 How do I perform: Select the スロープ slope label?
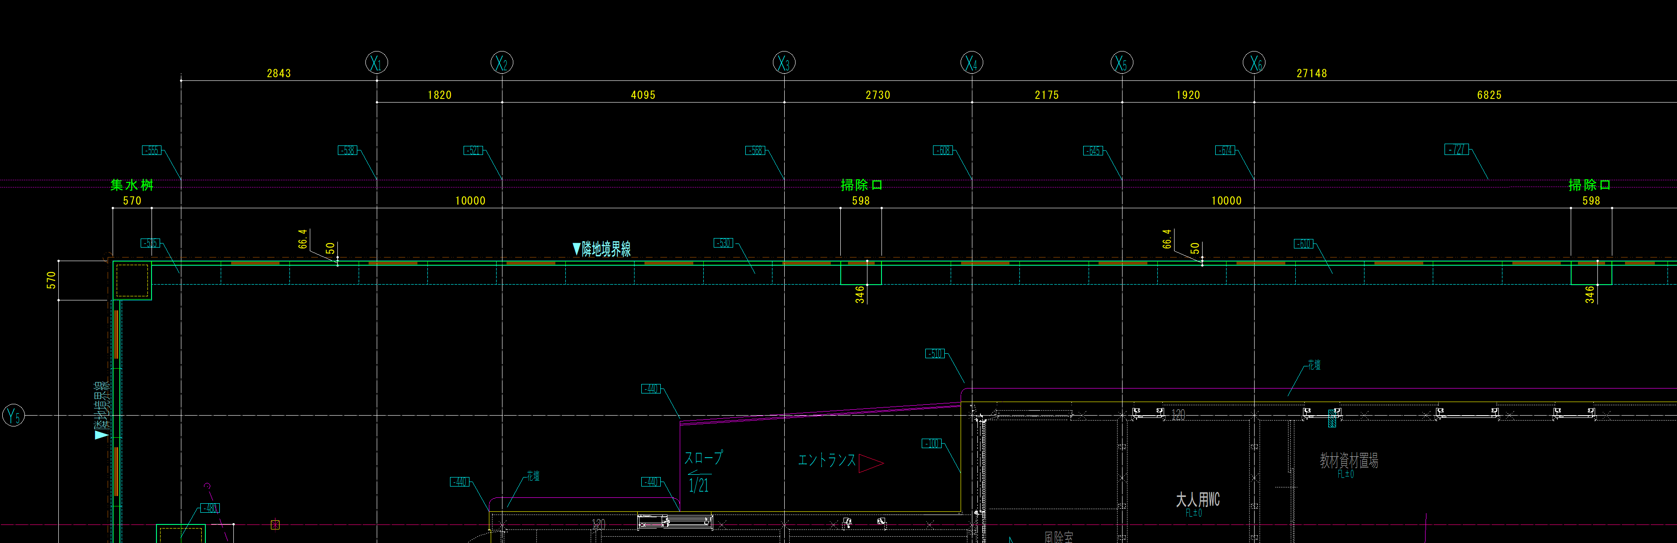point(703,458)
